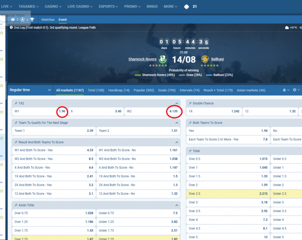
Task: Go to BINGO page
Action: (x=152, y=7)
